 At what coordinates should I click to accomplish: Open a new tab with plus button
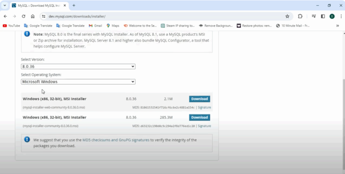74,5
